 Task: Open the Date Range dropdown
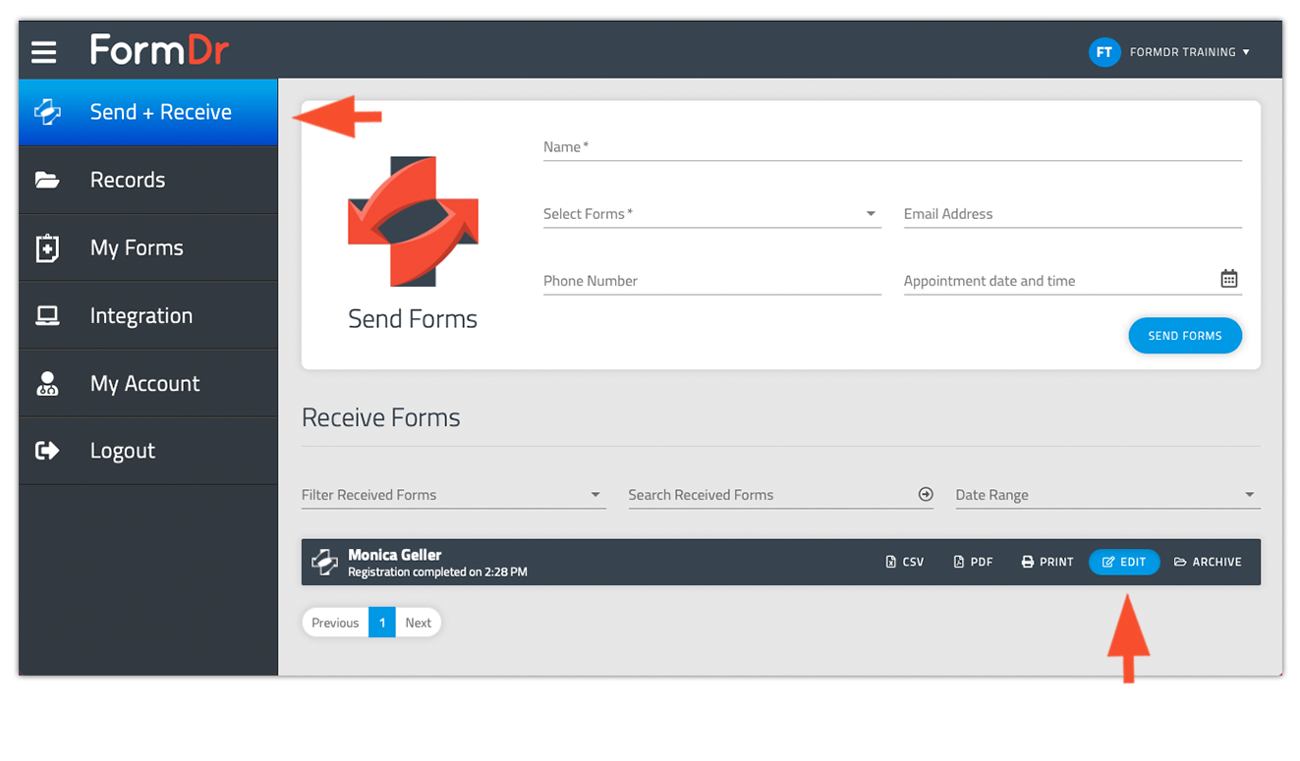click(x=1107, y=495)
